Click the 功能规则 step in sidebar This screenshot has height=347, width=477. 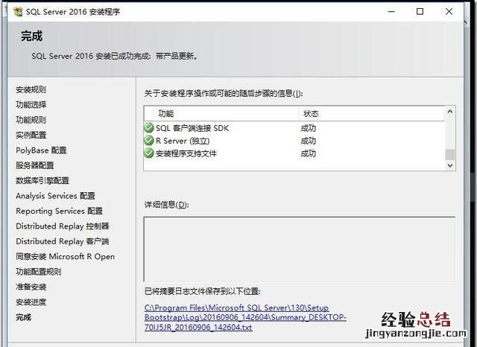[x=31, y=120]
